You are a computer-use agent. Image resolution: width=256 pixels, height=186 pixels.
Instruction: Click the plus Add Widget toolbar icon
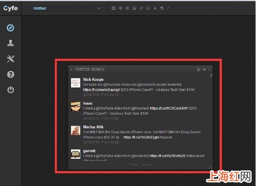click(x=120, y=8)
